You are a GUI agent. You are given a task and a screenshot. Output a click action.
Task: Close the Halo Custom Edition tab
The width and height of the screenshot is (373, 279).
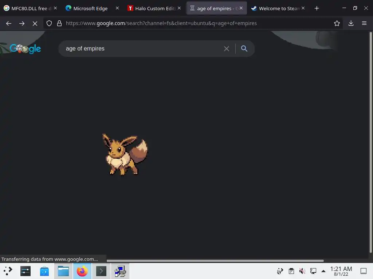click(x=179, y=8)
